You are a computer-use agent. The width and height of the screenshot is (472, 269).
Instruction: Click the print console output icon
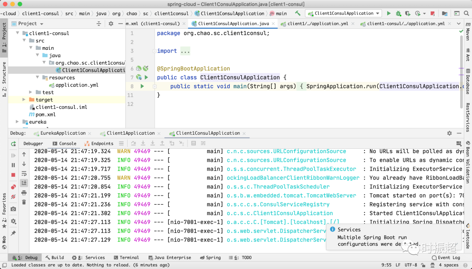click(x=24, y=192)
